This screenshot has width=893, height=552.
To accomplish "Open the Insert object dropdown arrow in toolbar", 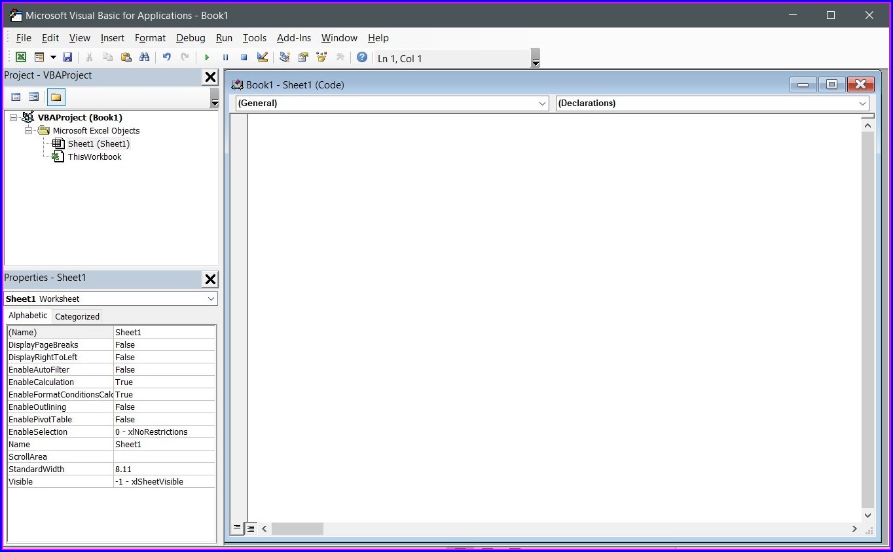I will click(53, 58).
